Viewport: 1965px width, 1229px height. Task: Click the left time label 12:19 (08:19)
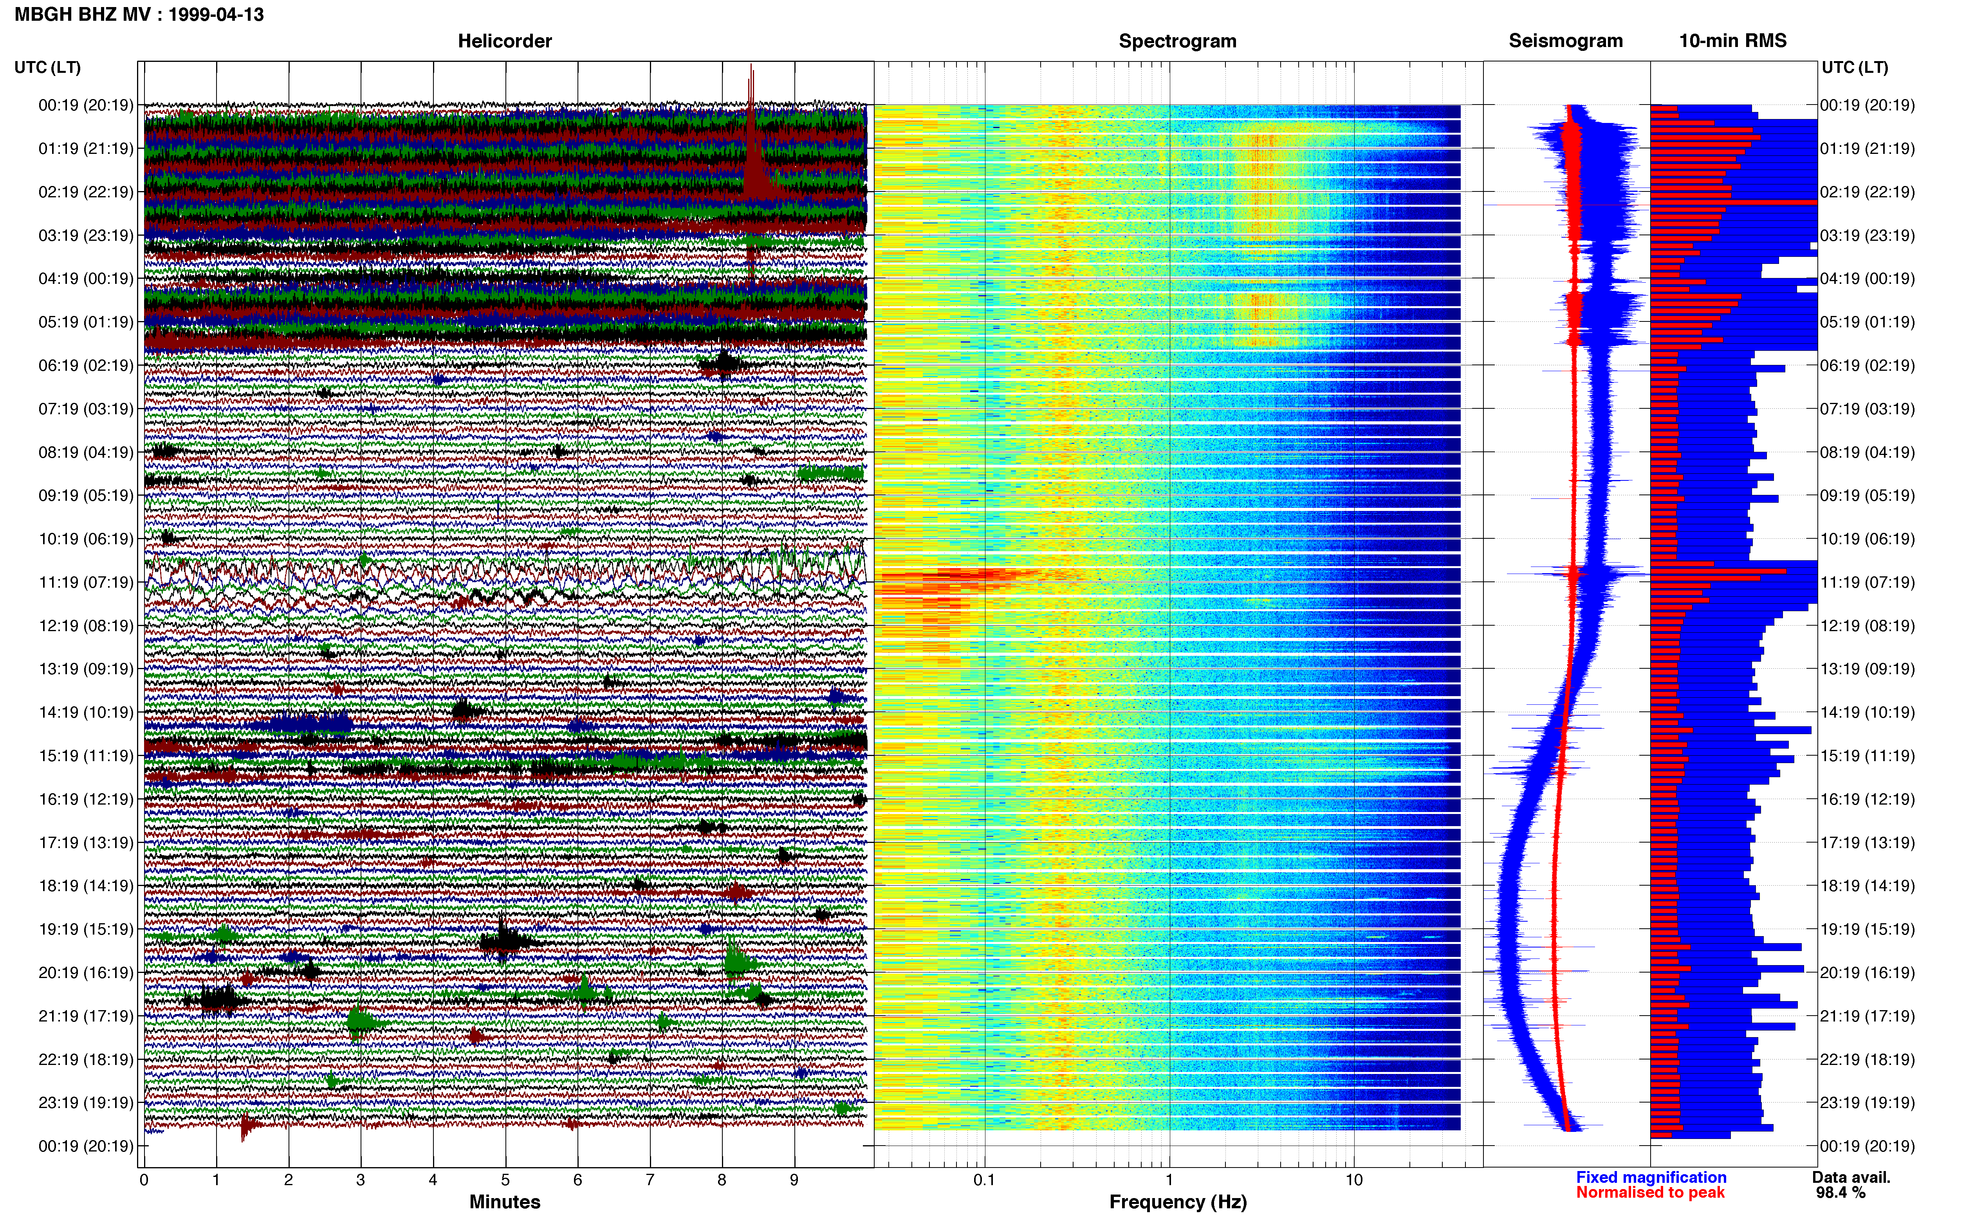85,626
